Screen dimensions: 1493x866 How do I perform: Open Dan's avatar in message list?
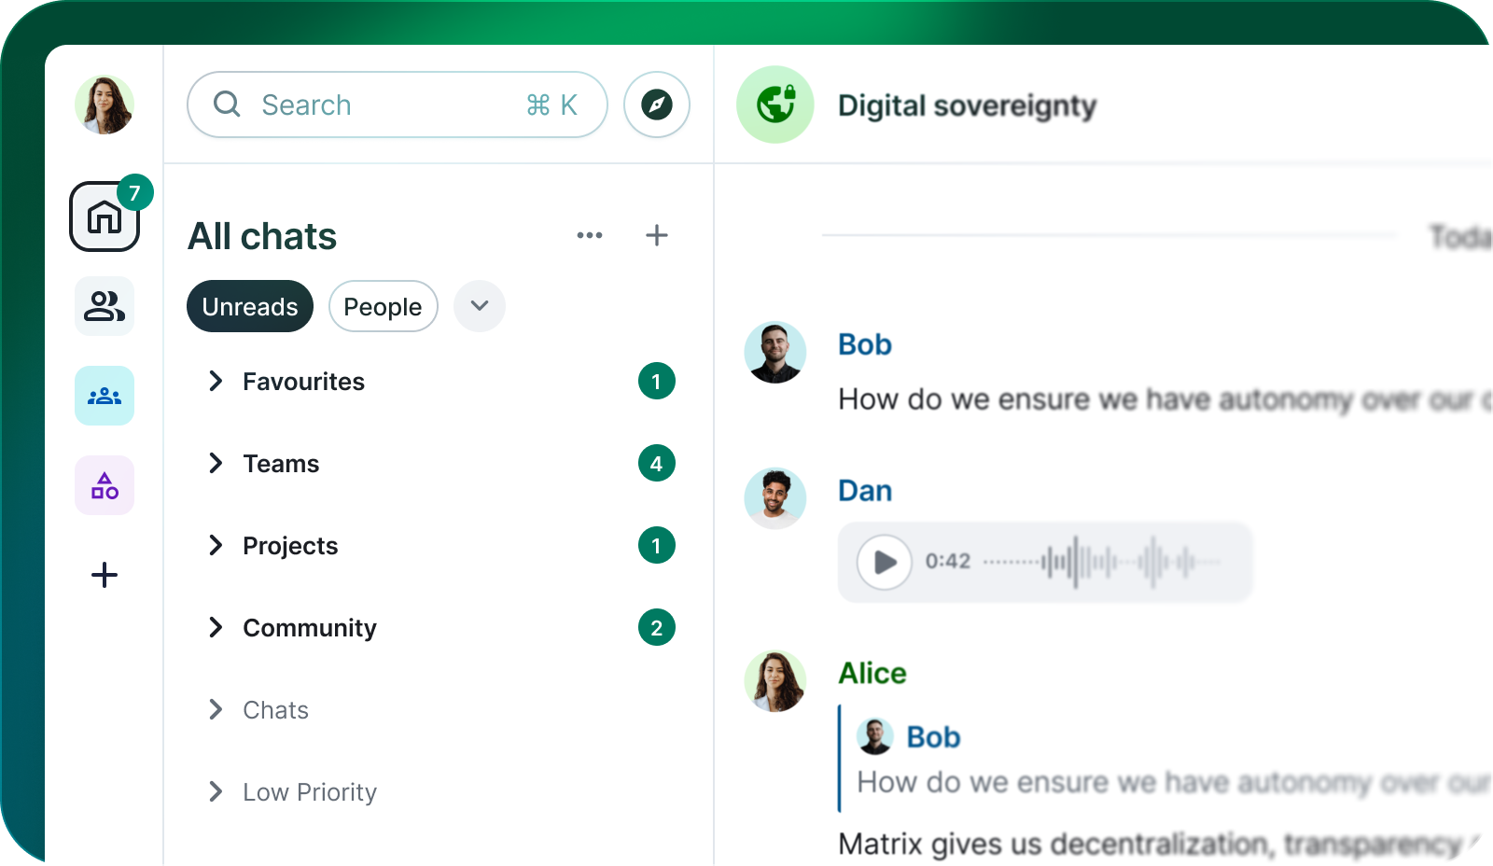tap(775, 498)
